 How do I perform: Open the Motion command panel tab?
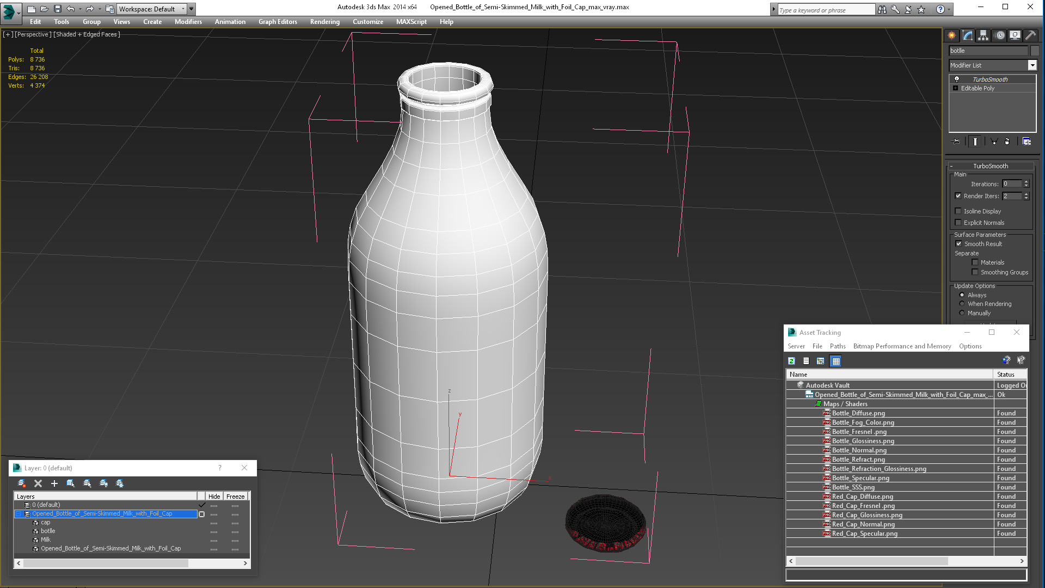(x=999, y=35)
